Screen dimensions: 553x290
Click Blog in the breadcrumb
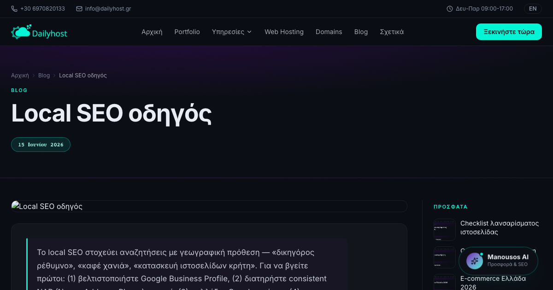click(44, 75)
